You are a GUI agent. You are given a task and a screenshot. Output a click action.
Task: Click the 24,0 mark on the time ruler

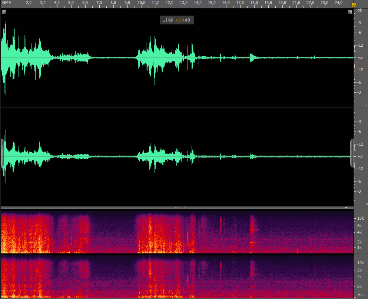[x=338, y=3]
